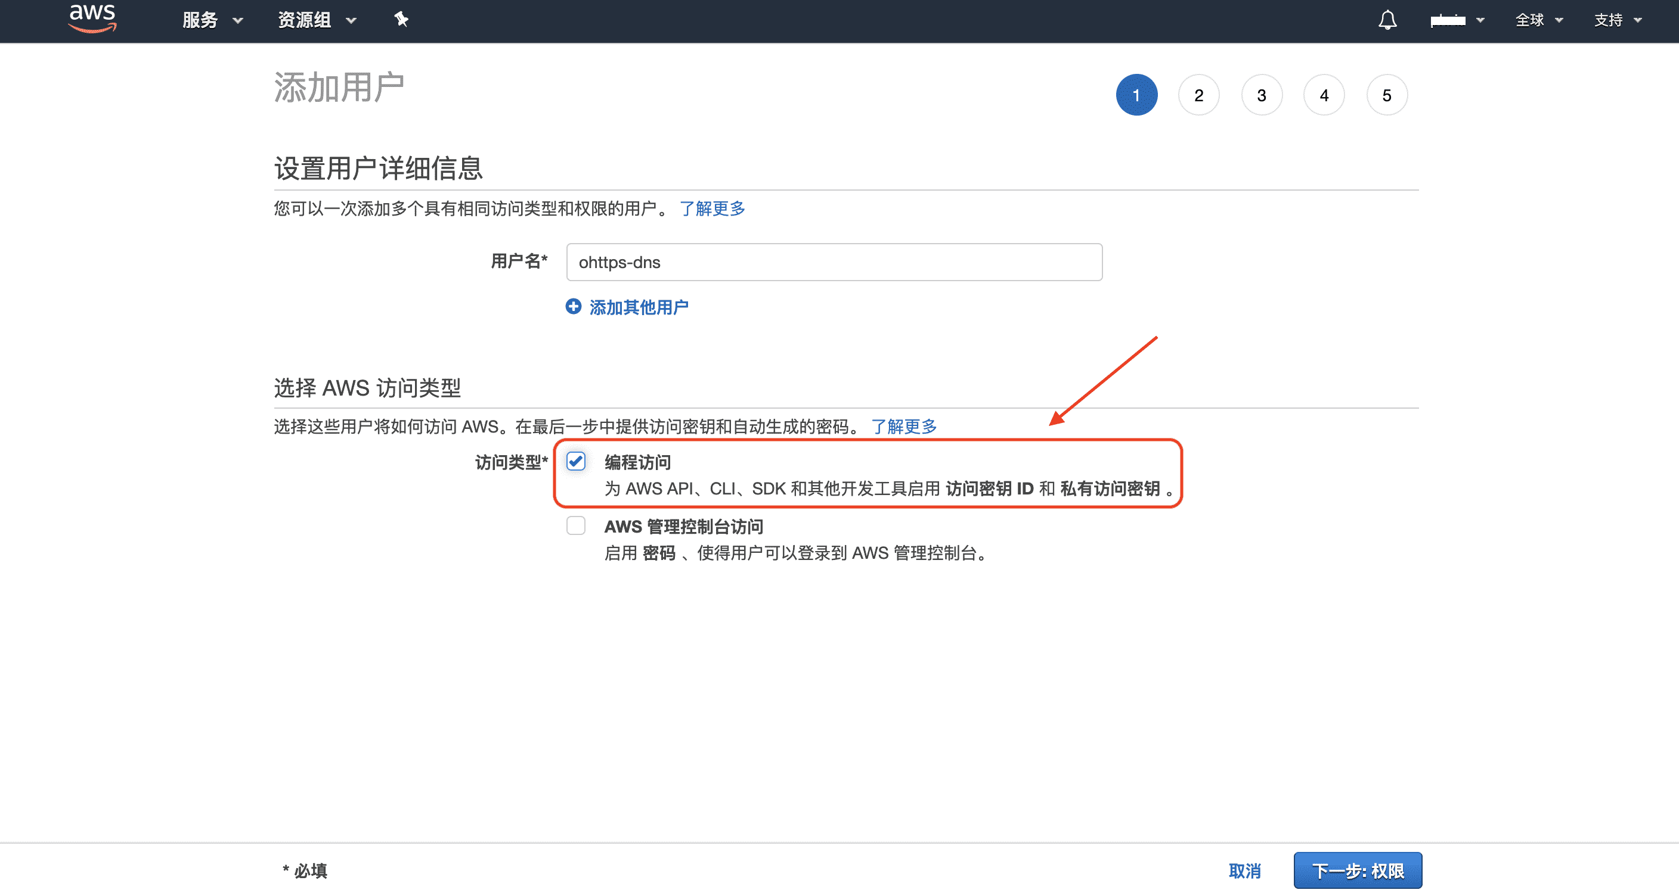Select step 4 circle indicator
The image size is (1679, 896).
click(x=1324, y=95)
